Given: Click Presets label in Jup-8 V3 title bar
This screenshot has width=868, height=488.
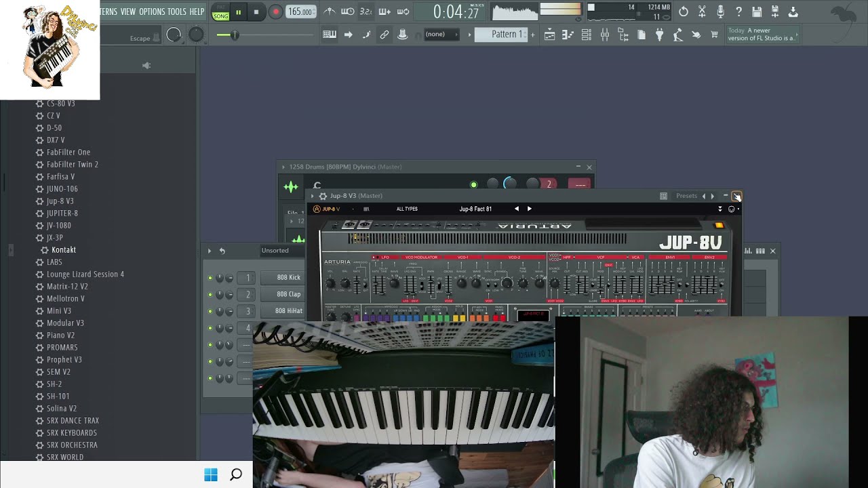Looking at the screenshot, I should click(x=686, y=196).
